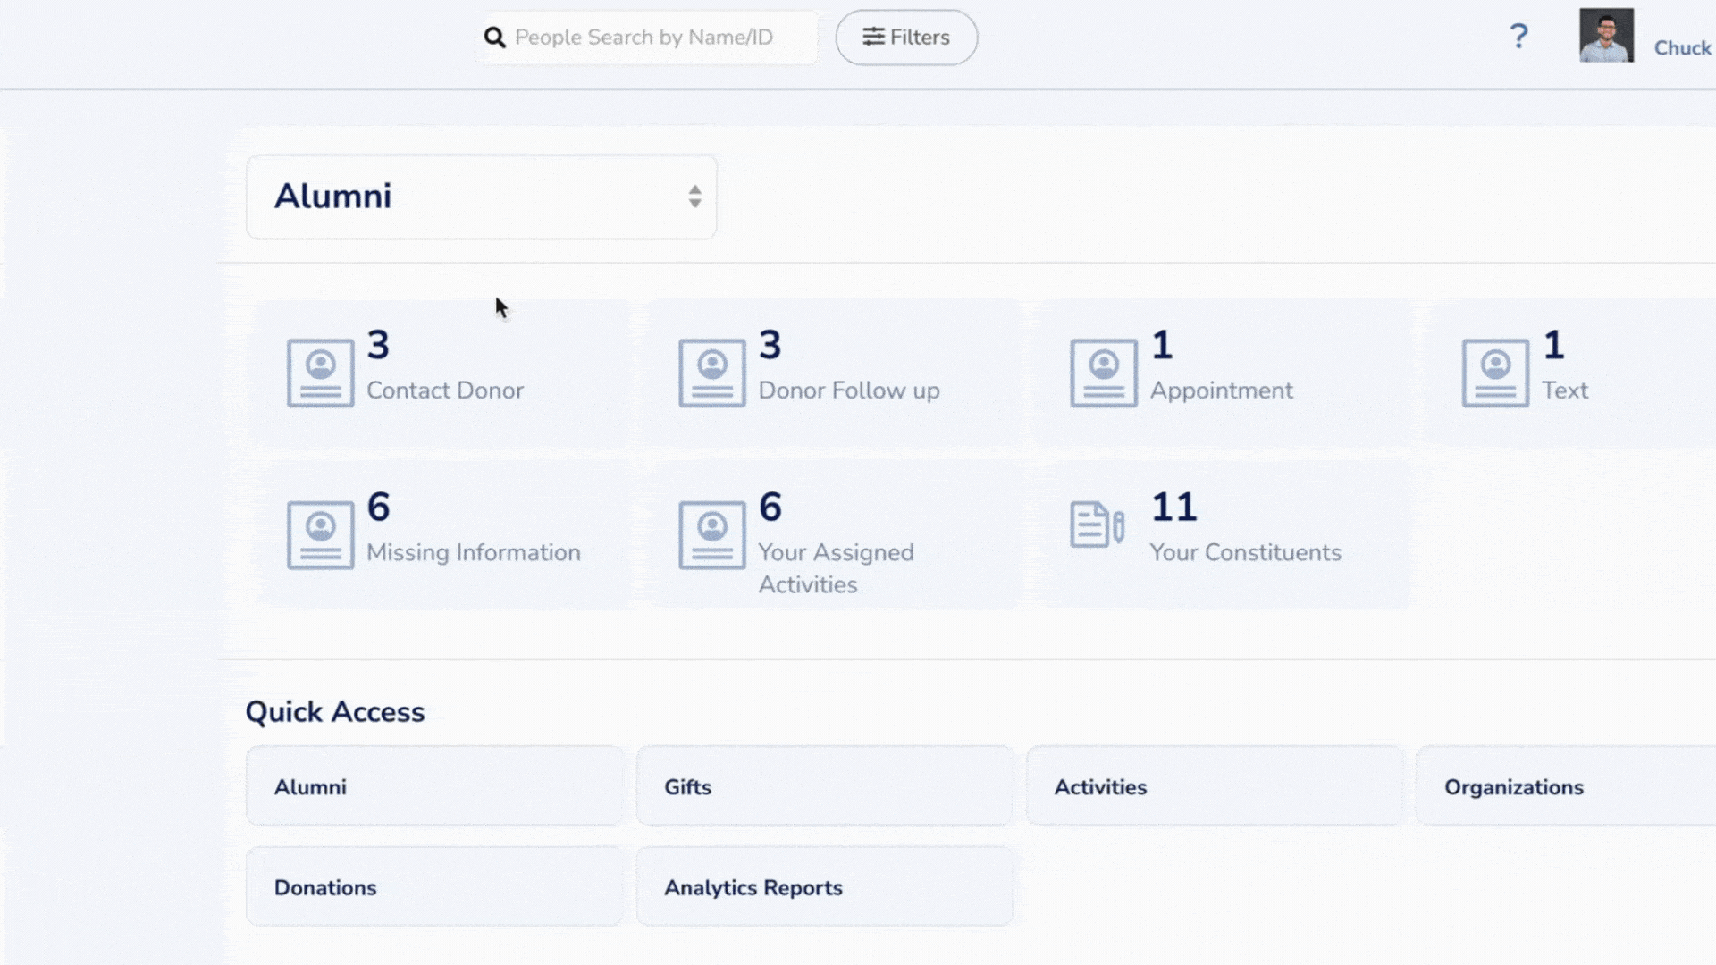Open the Analytics Reports tile
Image resolution: width=1716 pixels, height=965 pixels.
click(x=824, y=887)
